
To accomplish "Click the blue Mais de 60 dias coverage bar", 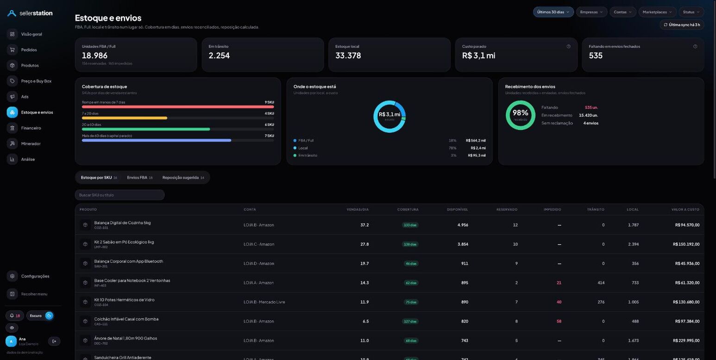I will click(157, 140).
